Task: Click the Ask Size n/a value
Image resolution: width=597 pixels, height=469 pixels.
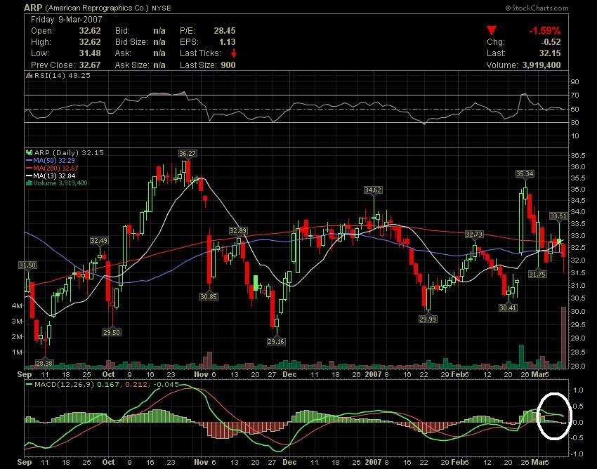Action: click(x=159, y=65)
